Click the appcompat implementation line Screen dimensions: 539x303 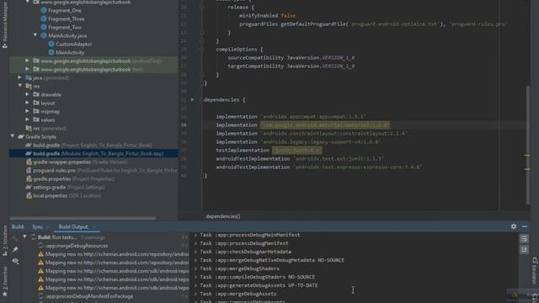pyautogui.click(x=291, y=117)
